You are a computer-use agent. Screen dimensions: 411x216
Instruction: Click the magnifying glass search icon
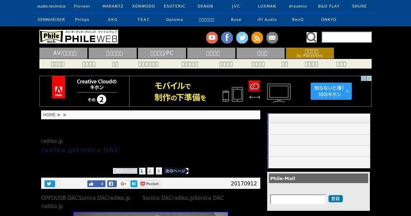pyautogui.click(x=311, y=37)
